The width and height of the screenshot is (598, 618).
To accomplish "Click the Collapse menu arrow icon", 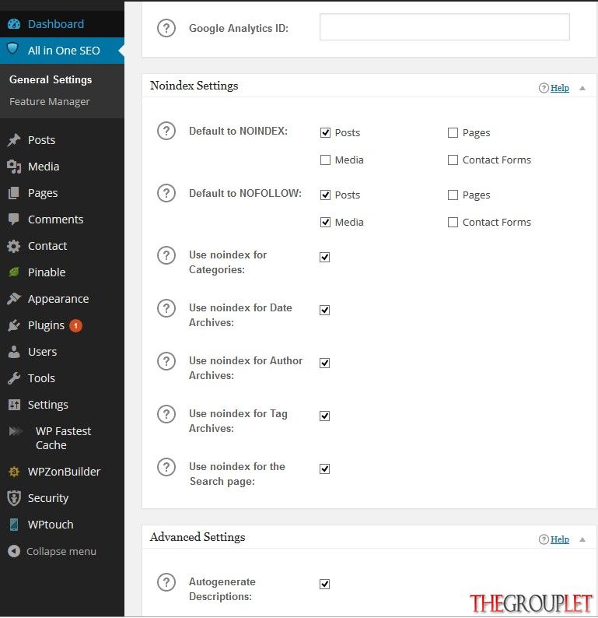I will pos(14,551).
